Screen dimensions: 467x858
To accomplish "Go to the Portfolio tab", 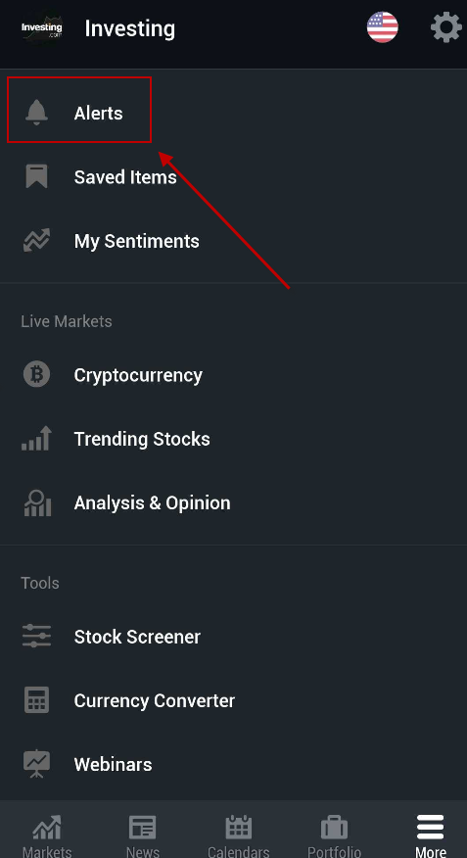I will (x=334, y=835).
